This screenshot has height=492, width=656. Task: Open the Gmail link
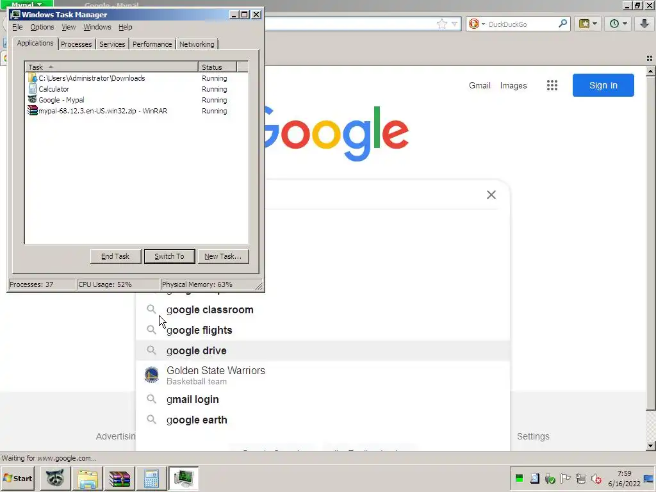(479, 85)
